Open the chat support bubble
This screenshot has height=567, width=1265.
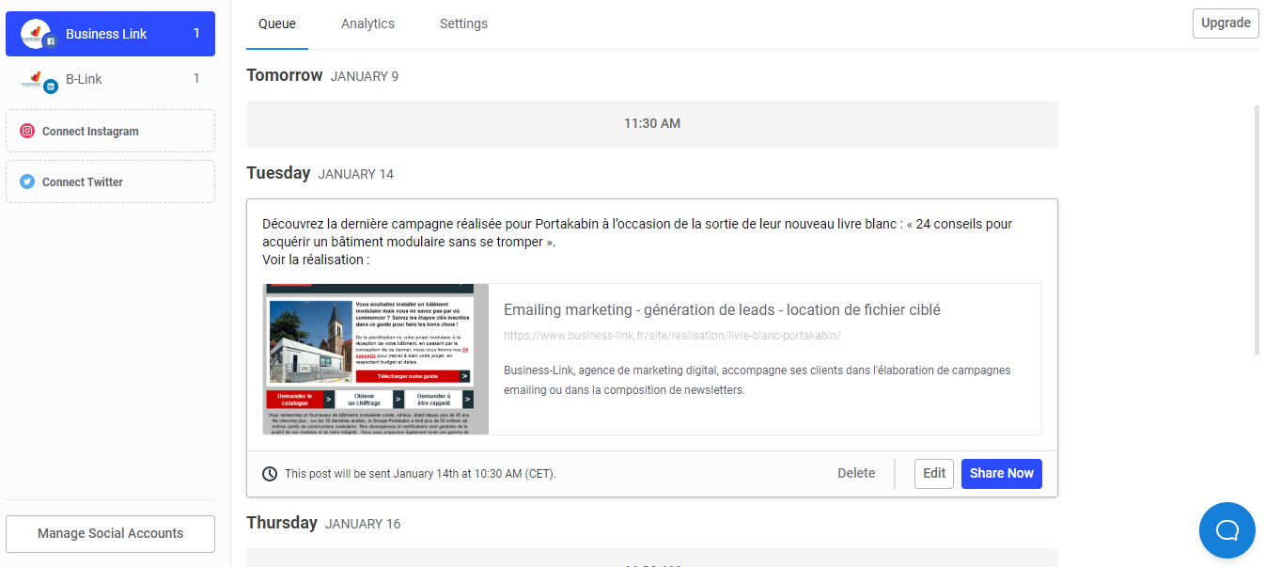pyautogui.click(x=1227, y=530)
